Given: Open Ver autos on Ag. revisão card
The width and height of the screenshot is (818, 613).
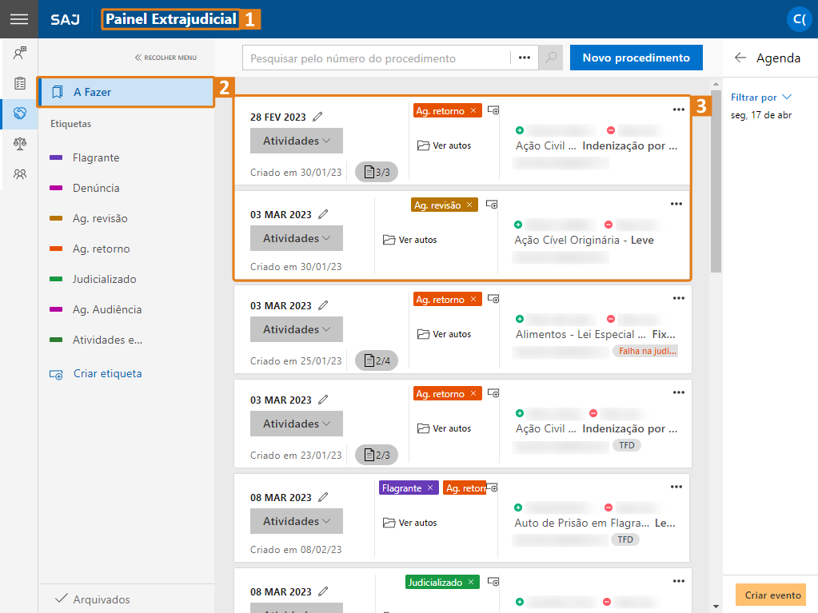Looking at the screenshot, I should point(410,240).
